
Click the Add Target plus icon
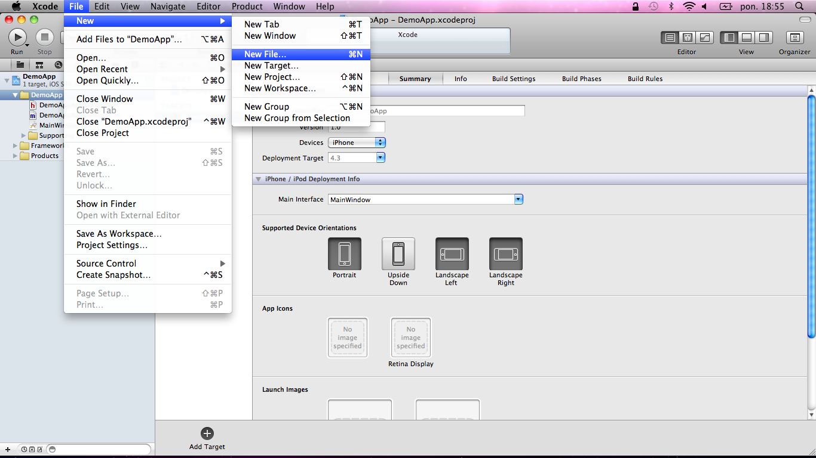[x=207, y=434]
